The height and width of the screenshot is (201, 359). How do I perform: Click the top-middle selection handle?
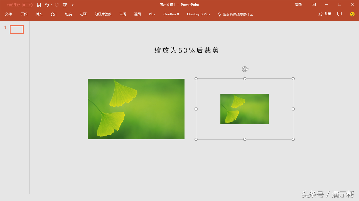(245, 79)
